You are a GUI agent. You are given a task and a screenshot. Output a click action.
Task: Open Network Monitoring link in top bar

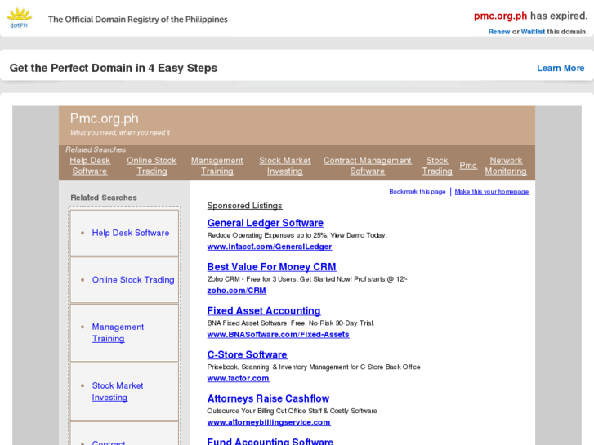[506, 166]
